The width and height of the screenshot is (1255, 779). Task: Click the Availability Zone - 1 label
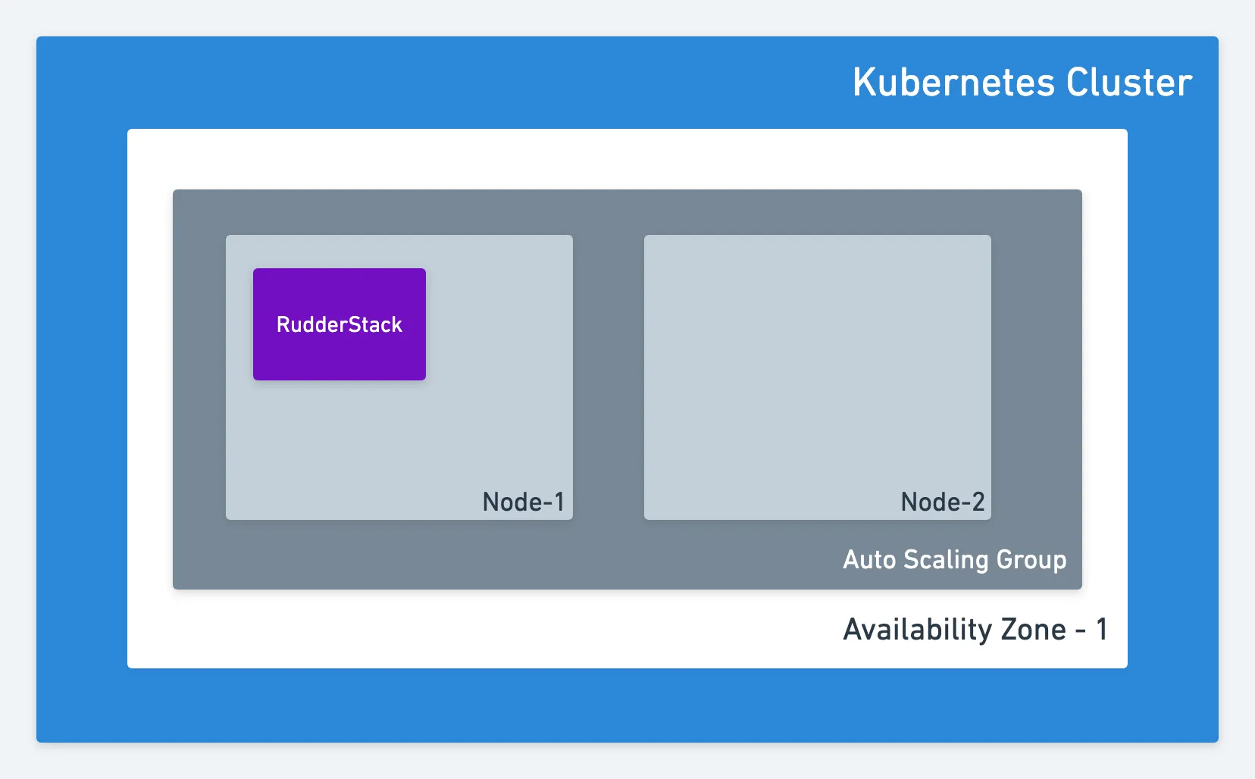[975, 629]
